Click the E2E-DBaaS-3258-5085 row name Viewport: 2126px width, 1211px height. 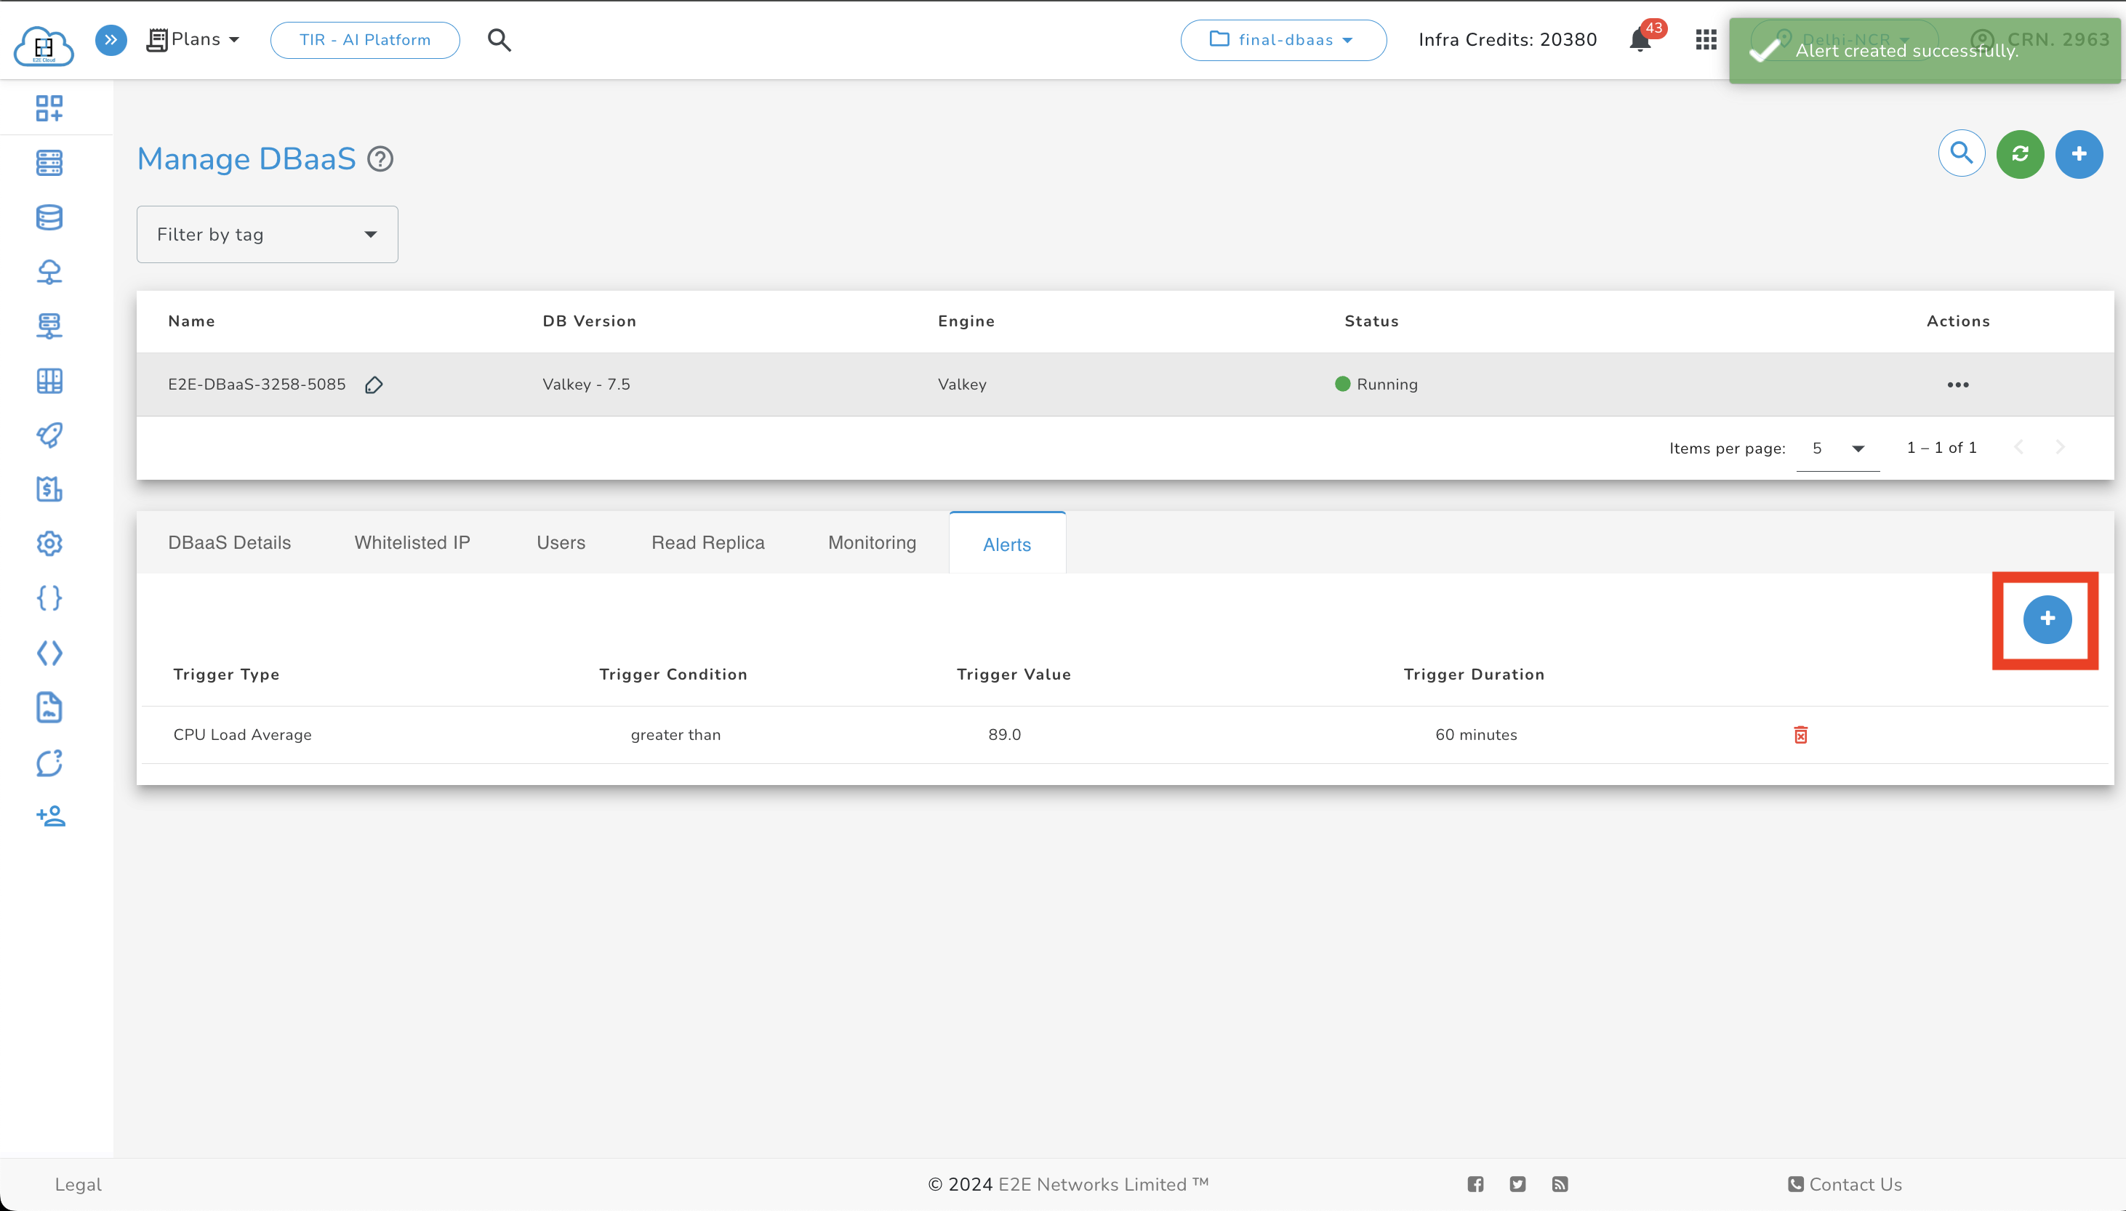257,385
